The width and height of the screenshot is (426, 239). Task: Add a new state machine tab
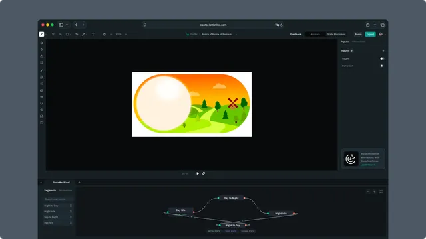(79, 183)
